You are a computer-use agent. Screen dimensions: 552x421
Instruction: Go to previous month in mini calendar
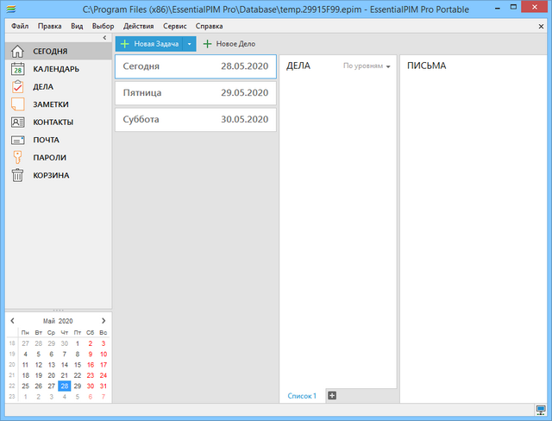click(12, 321)
